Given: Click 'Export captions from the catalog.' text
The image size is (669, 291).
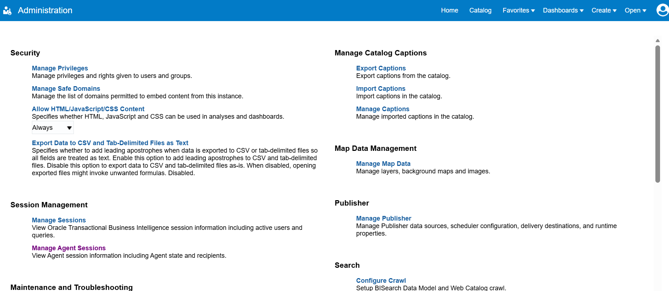Looking at the screenshot, I should [403, 76].
